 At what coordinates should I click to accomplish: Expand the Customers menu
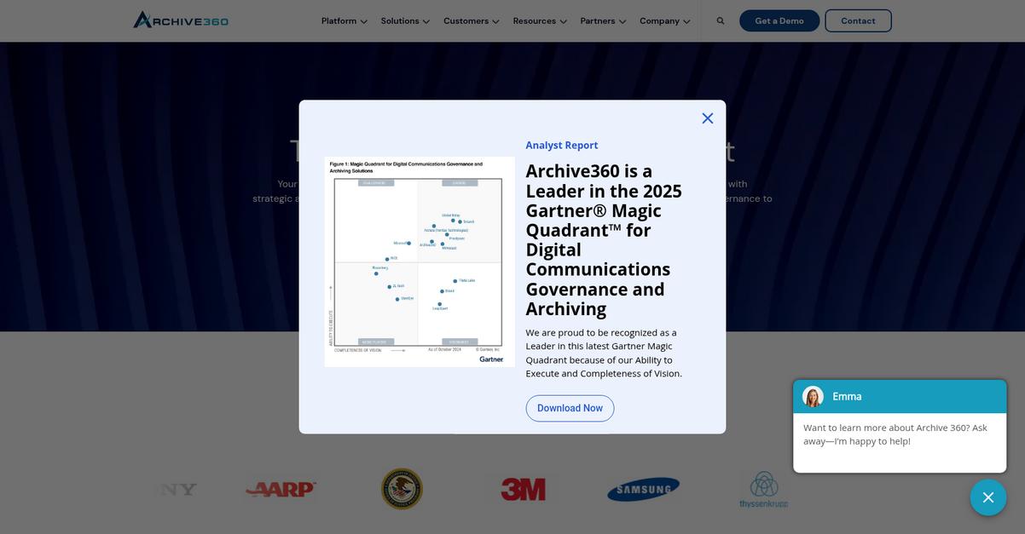pyautogui.click(x=472, y=20)
